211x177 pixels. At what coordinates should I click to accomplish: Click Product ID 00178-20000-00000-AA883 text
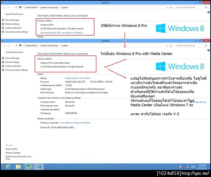tap(57, 128)
